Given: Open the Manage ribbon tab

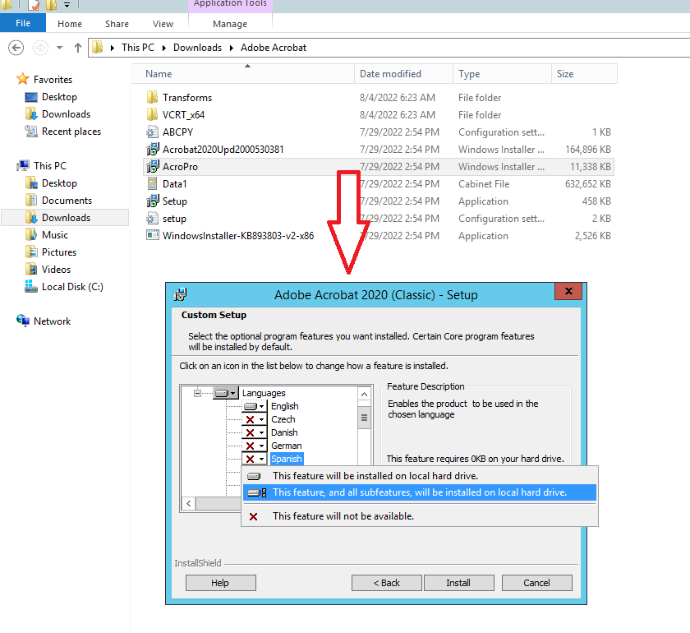Looking at the screenshot, I should 230,24.
